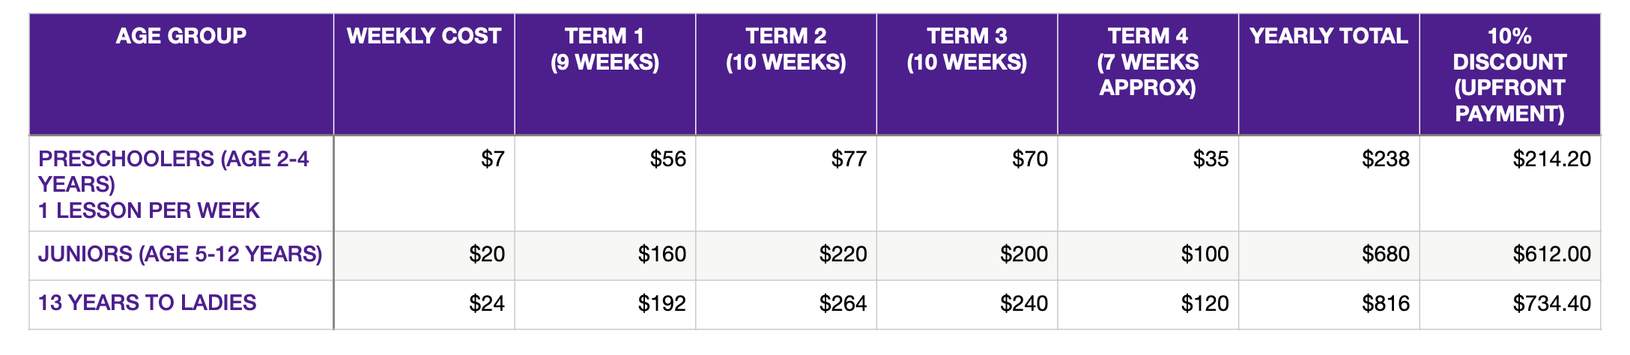Viewport: 1630px width, 355px height.
Task: Select the JUNIORS (AGE 5-12 YEARS) row label
Action: (x=181, y=255)
